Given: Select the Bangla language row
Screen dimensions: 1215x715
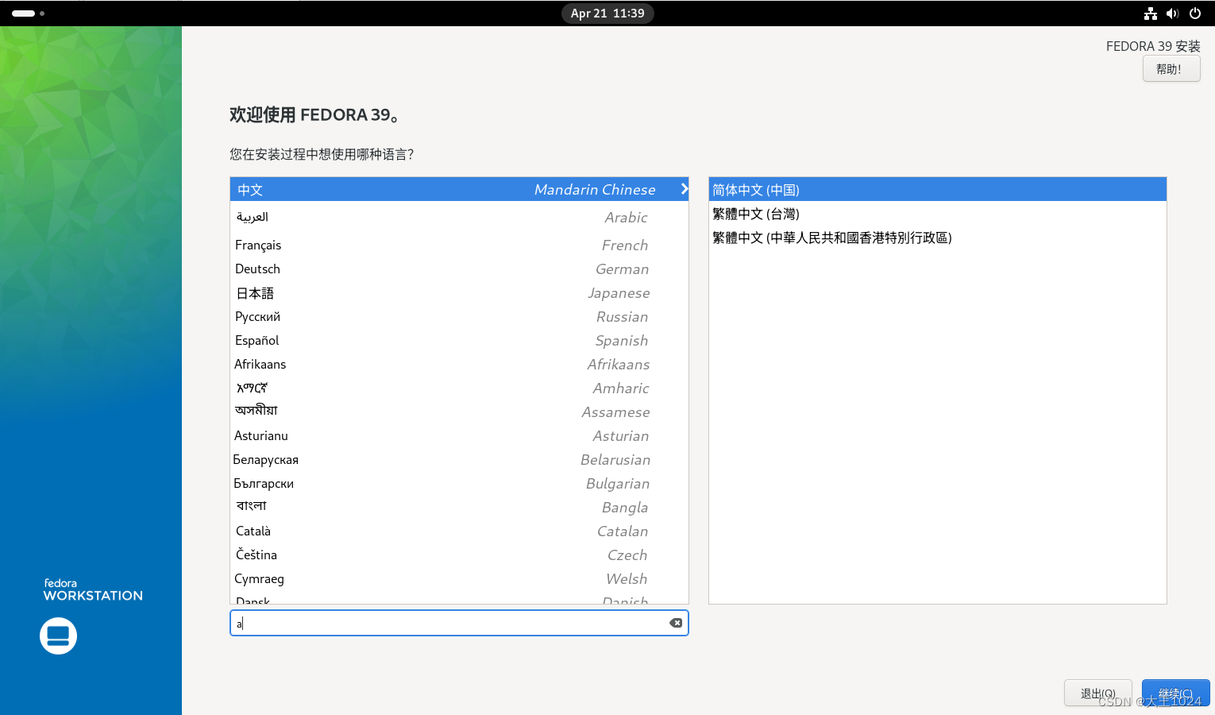Looking at the screenshot, I should [x=459, y=507].
